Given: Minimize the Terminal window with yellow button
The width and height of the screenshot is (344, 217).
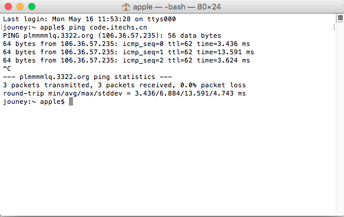Looking at the screenshot, I should click(x=20, y=6).
